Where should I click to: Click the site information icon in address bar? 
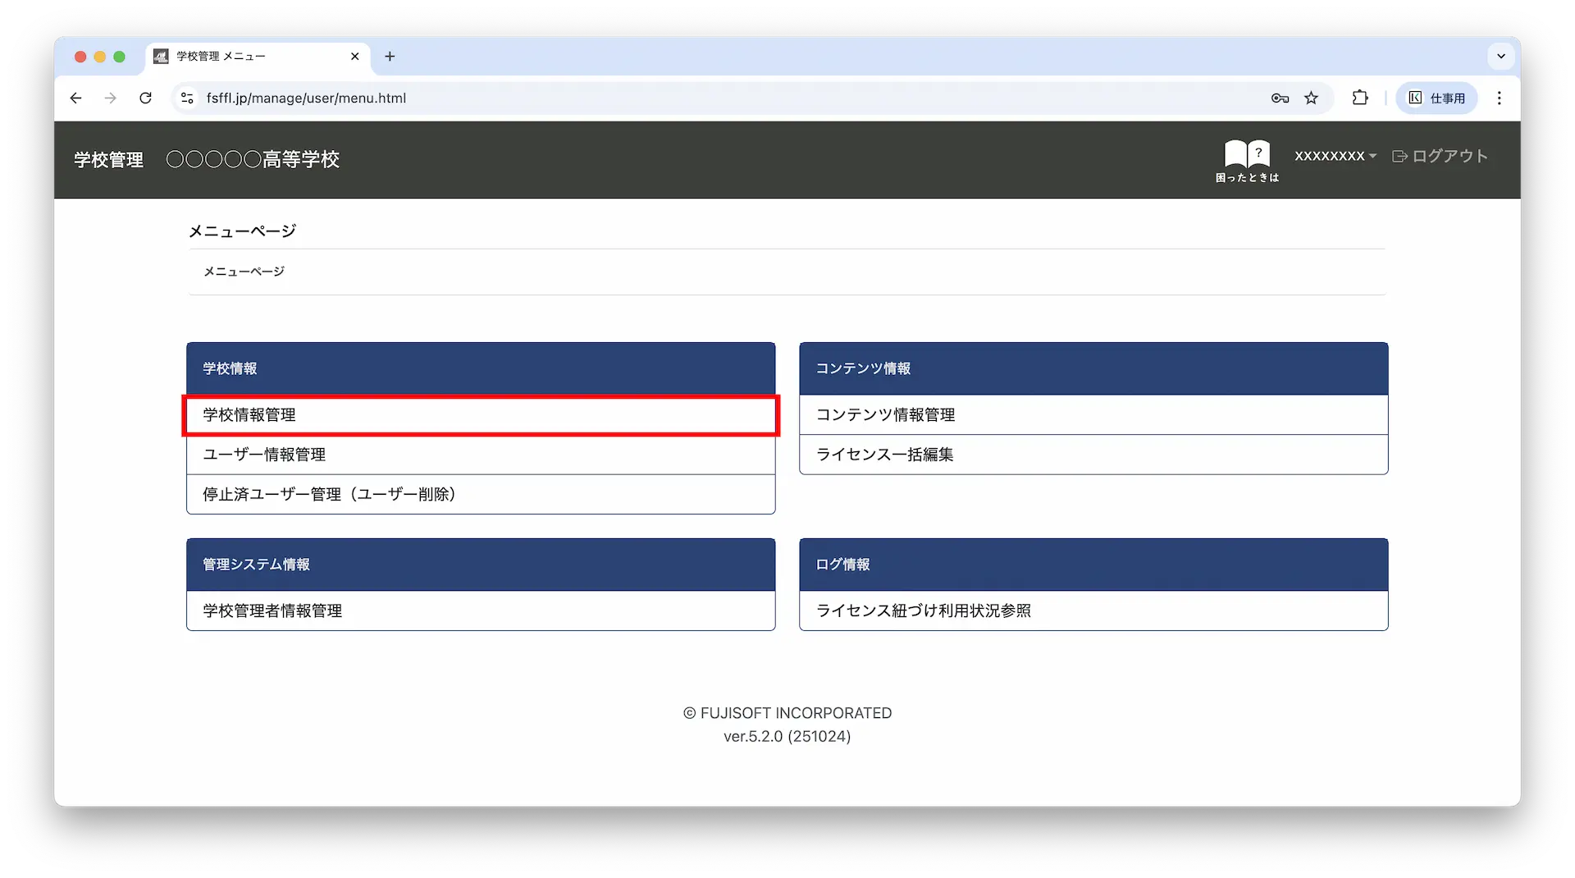tap(187, 98)
